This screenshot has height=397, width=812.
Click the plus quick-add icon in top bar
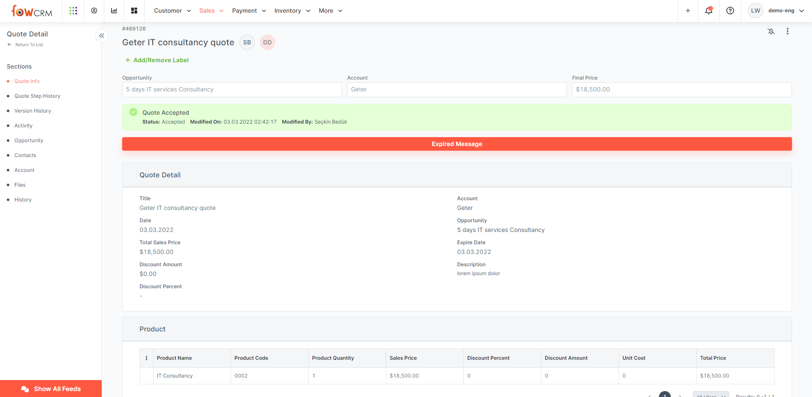click(x=688, y=11)
